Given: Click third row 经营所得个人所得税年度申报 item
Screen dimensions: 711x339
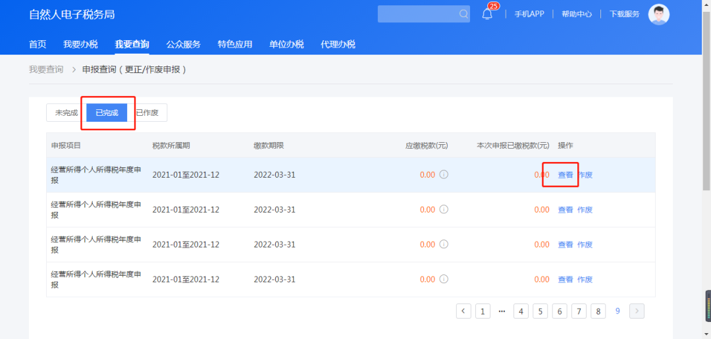Looking at the screenshot, I should 96,244.
